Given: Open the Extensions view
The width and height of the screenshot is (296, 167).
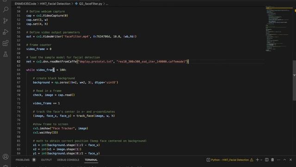Looking at the screenshot, I should coord(6,43).
